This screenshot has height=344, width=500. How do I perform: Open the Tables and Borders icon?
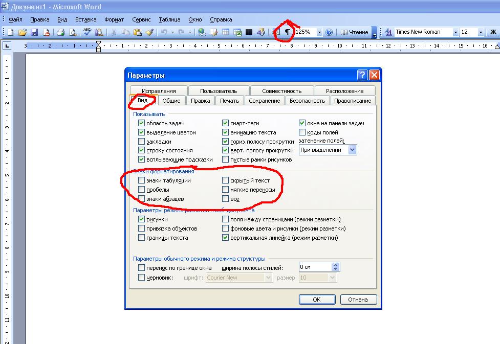pos(213,32)
